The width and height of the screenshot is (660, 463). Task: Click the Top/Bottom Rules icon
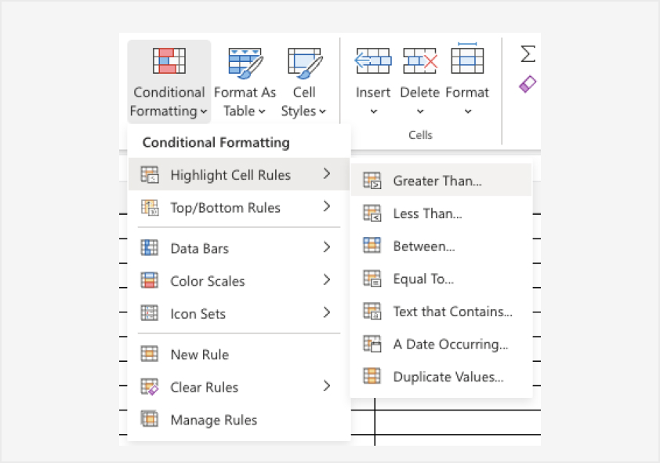(x=150, y=207)
